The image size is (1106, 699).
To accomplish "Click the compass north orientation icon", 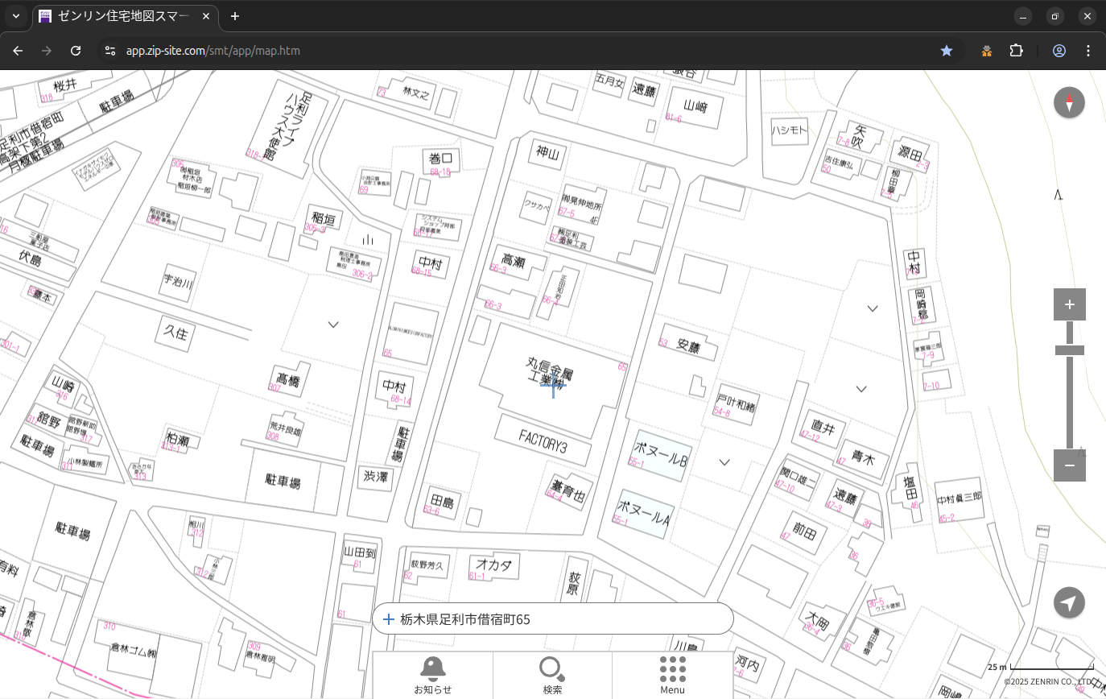I will coord(1069,103).
